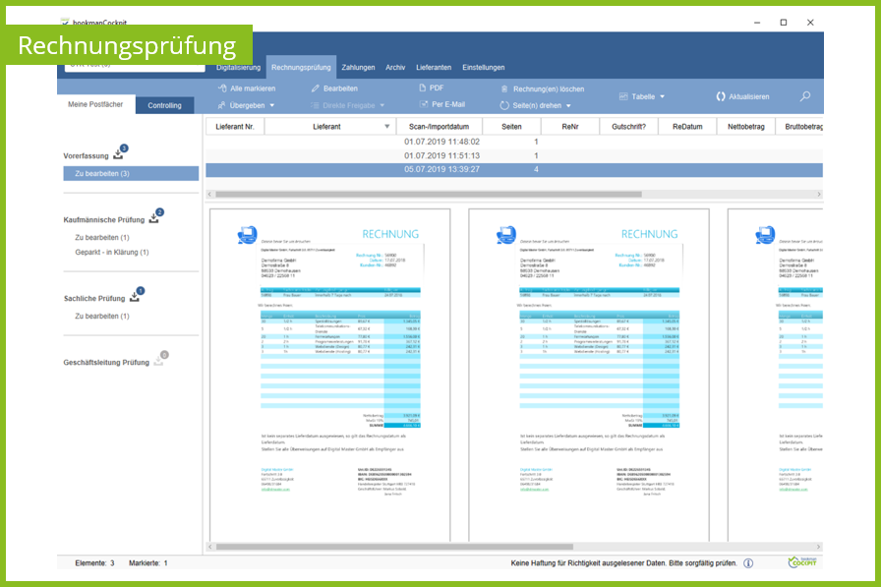Click the Aktualisieren refresh icon
Image resolution: width=881 pixels, height=587 pixels.
pos(721,96)
